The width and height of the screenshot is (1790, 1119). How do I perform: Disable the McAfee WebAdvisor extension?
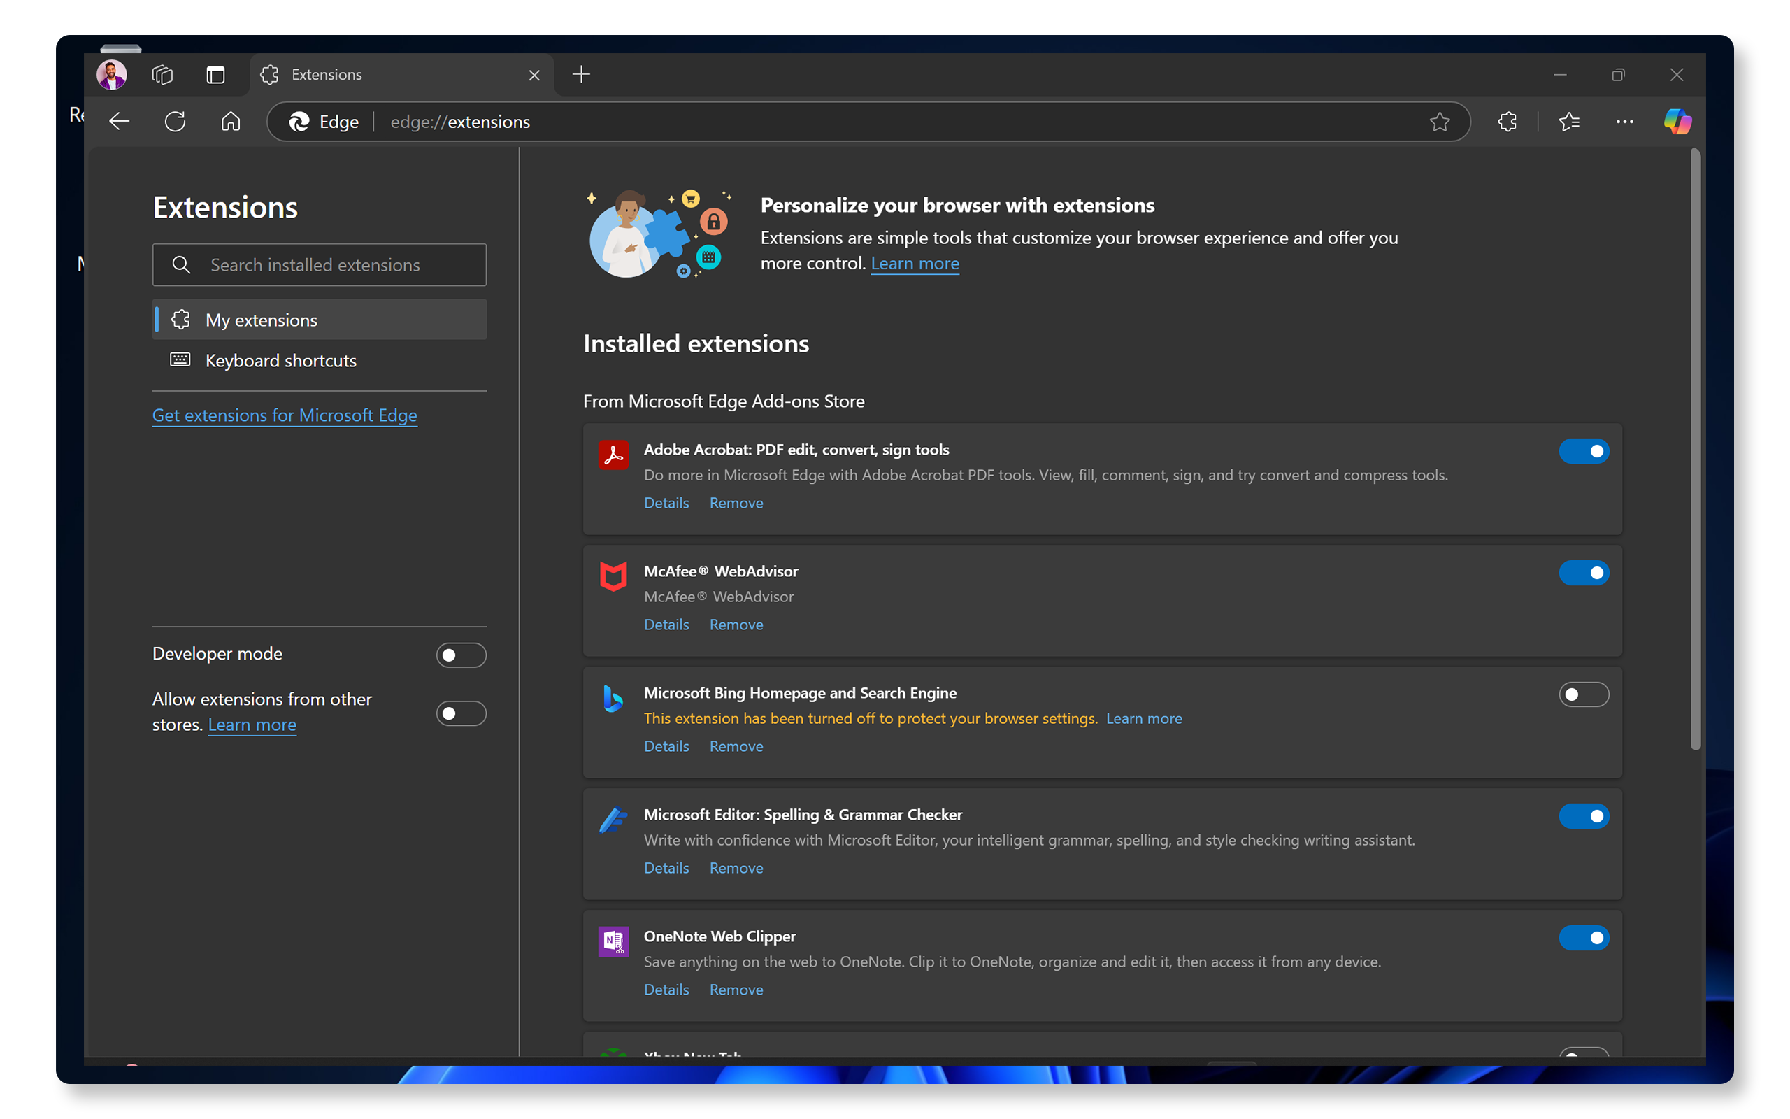(1584, 573)
